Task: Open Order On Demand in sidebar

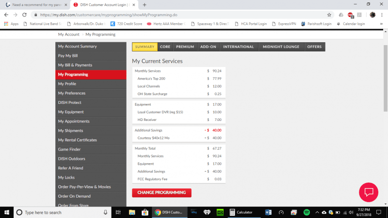Action: (x=91, y=196)
